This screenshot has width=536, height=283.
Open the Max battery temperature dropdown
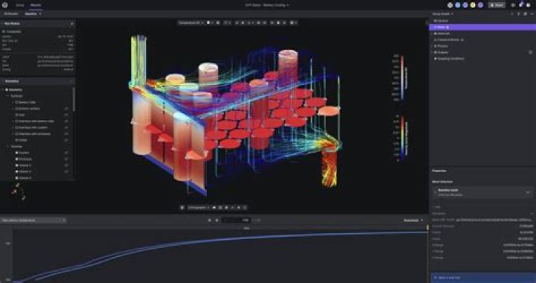[x=33, y=220]
